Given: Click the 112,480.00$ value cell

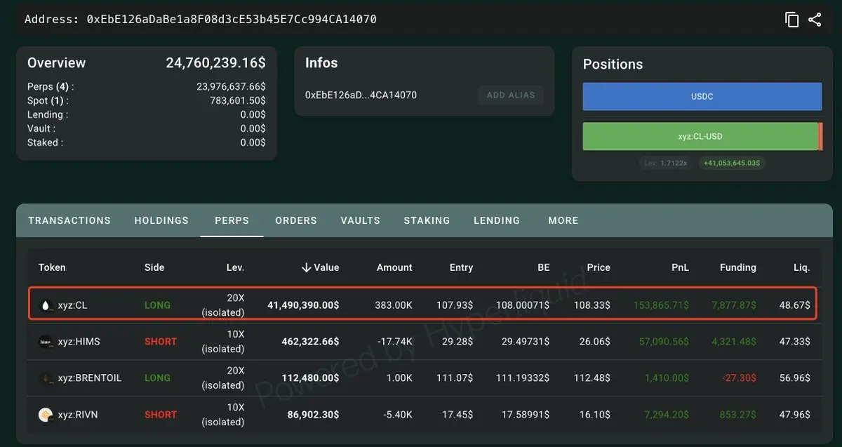Looking at the screenshot, I should [x=310, y=378].
